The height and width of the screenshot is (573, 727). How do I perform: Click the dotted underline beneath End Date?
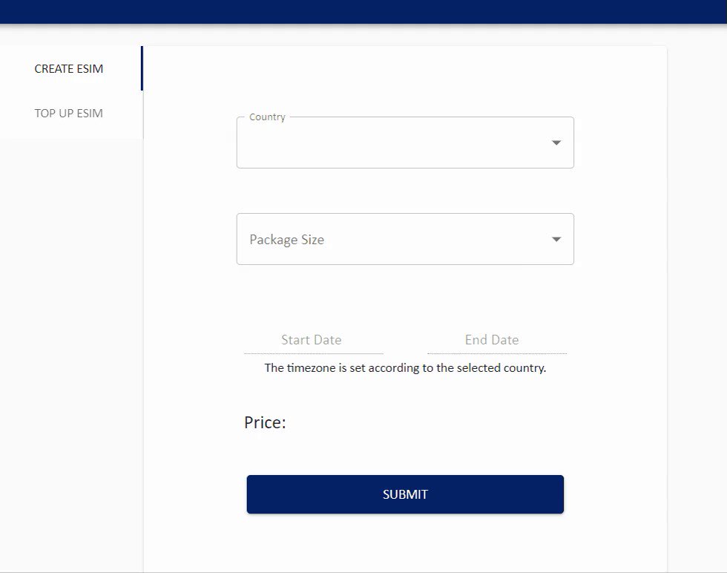click(496, 353)
